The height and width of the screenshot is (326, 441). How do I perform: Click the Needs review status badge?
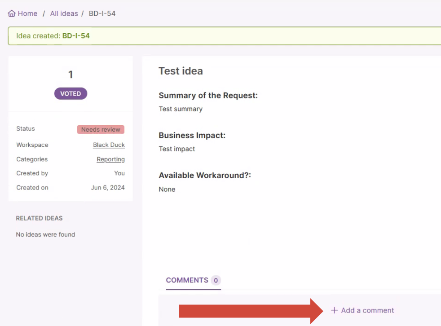coord(101,129)
